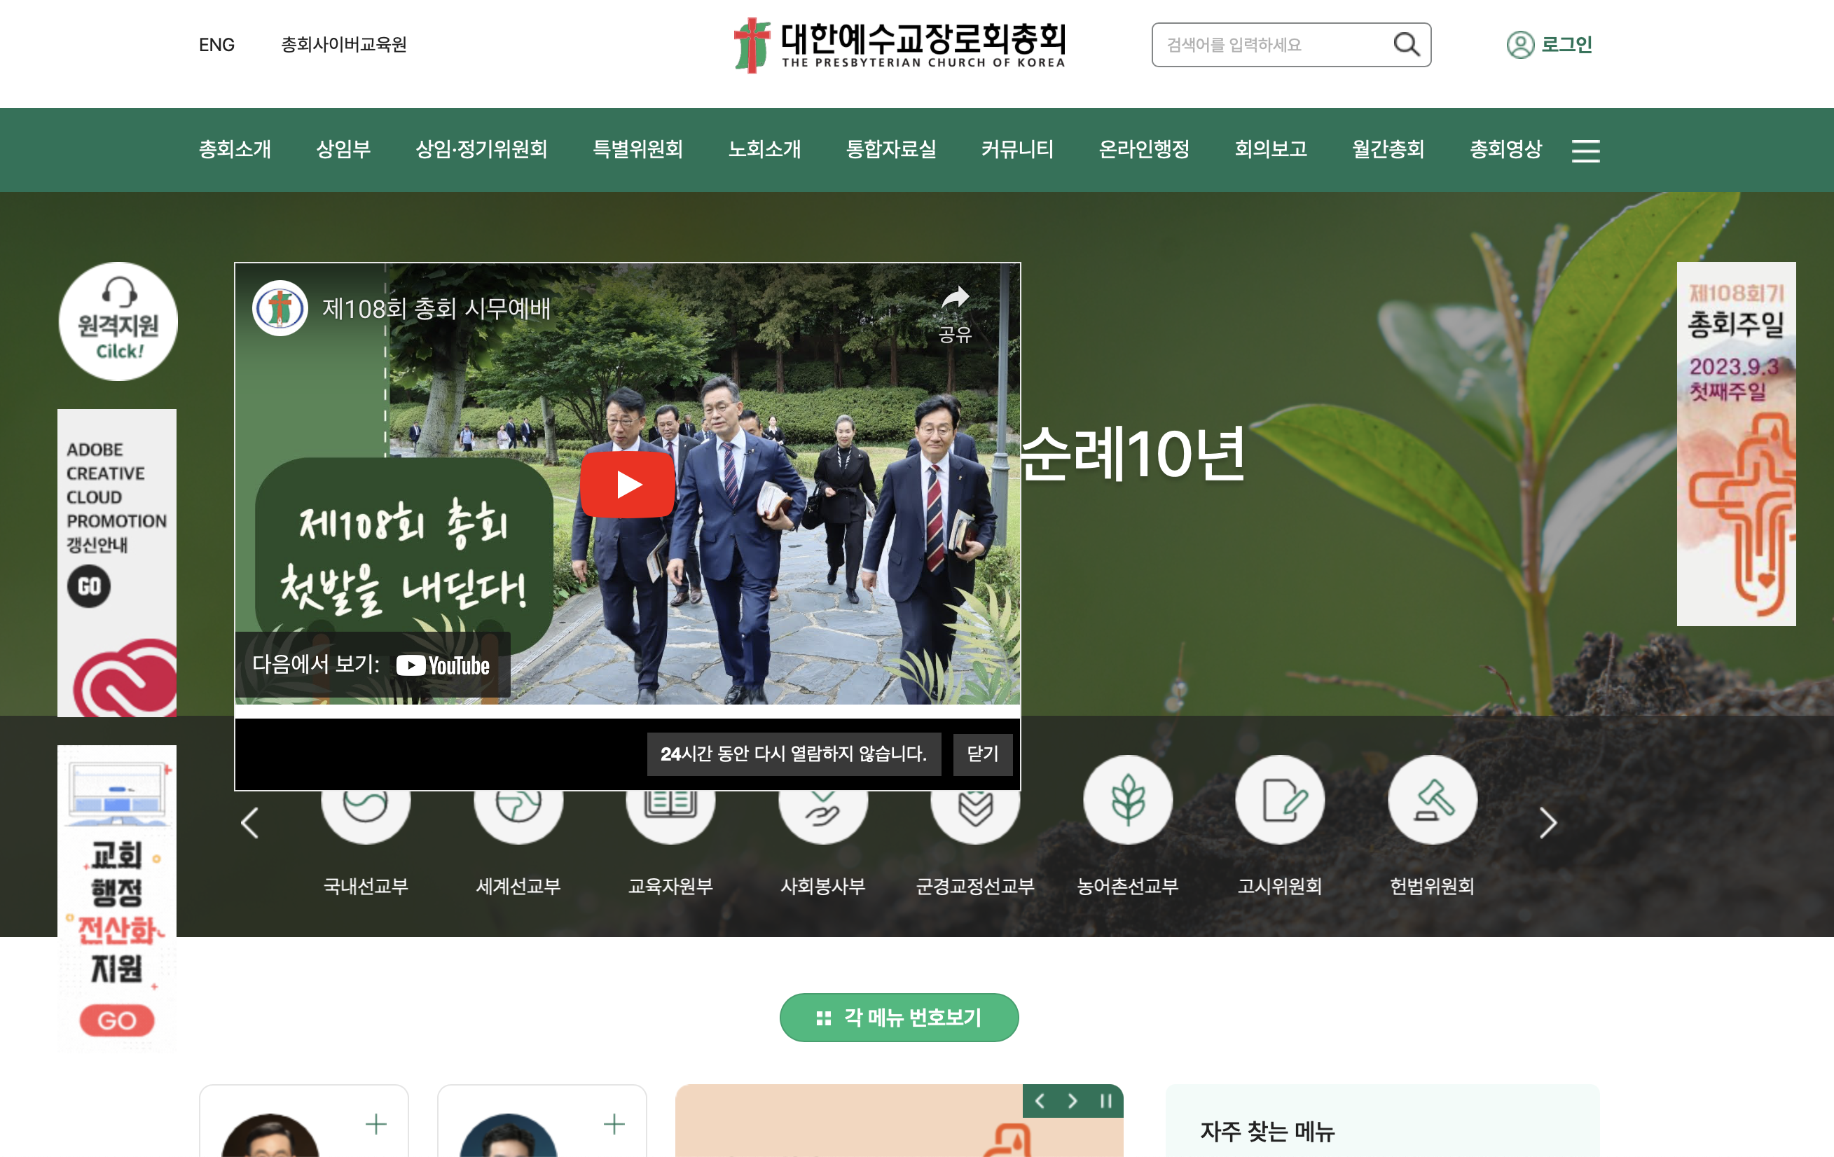Advance the bottom banner with the next arrow
Image resolution: width=1834 pixels, height=1157 pixels.
1072,1101
